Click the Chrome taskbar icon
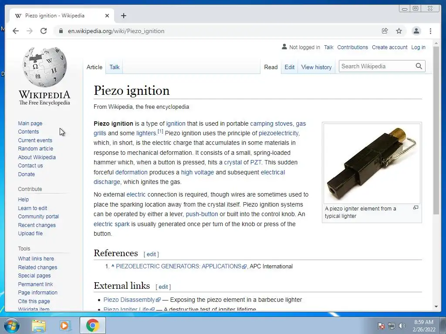The width and height of the screenshot is (446, 334). point(92,325)
